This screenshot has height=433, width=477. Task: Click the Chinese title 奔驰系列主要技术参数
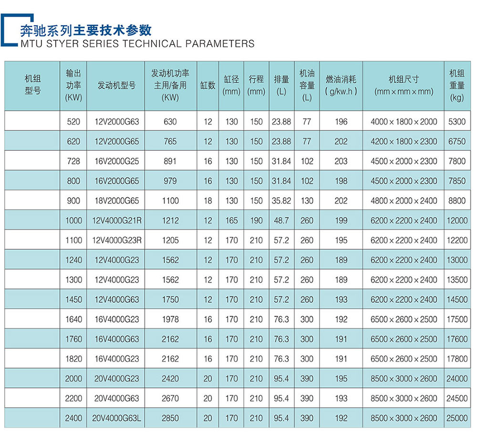click(86, 31)
